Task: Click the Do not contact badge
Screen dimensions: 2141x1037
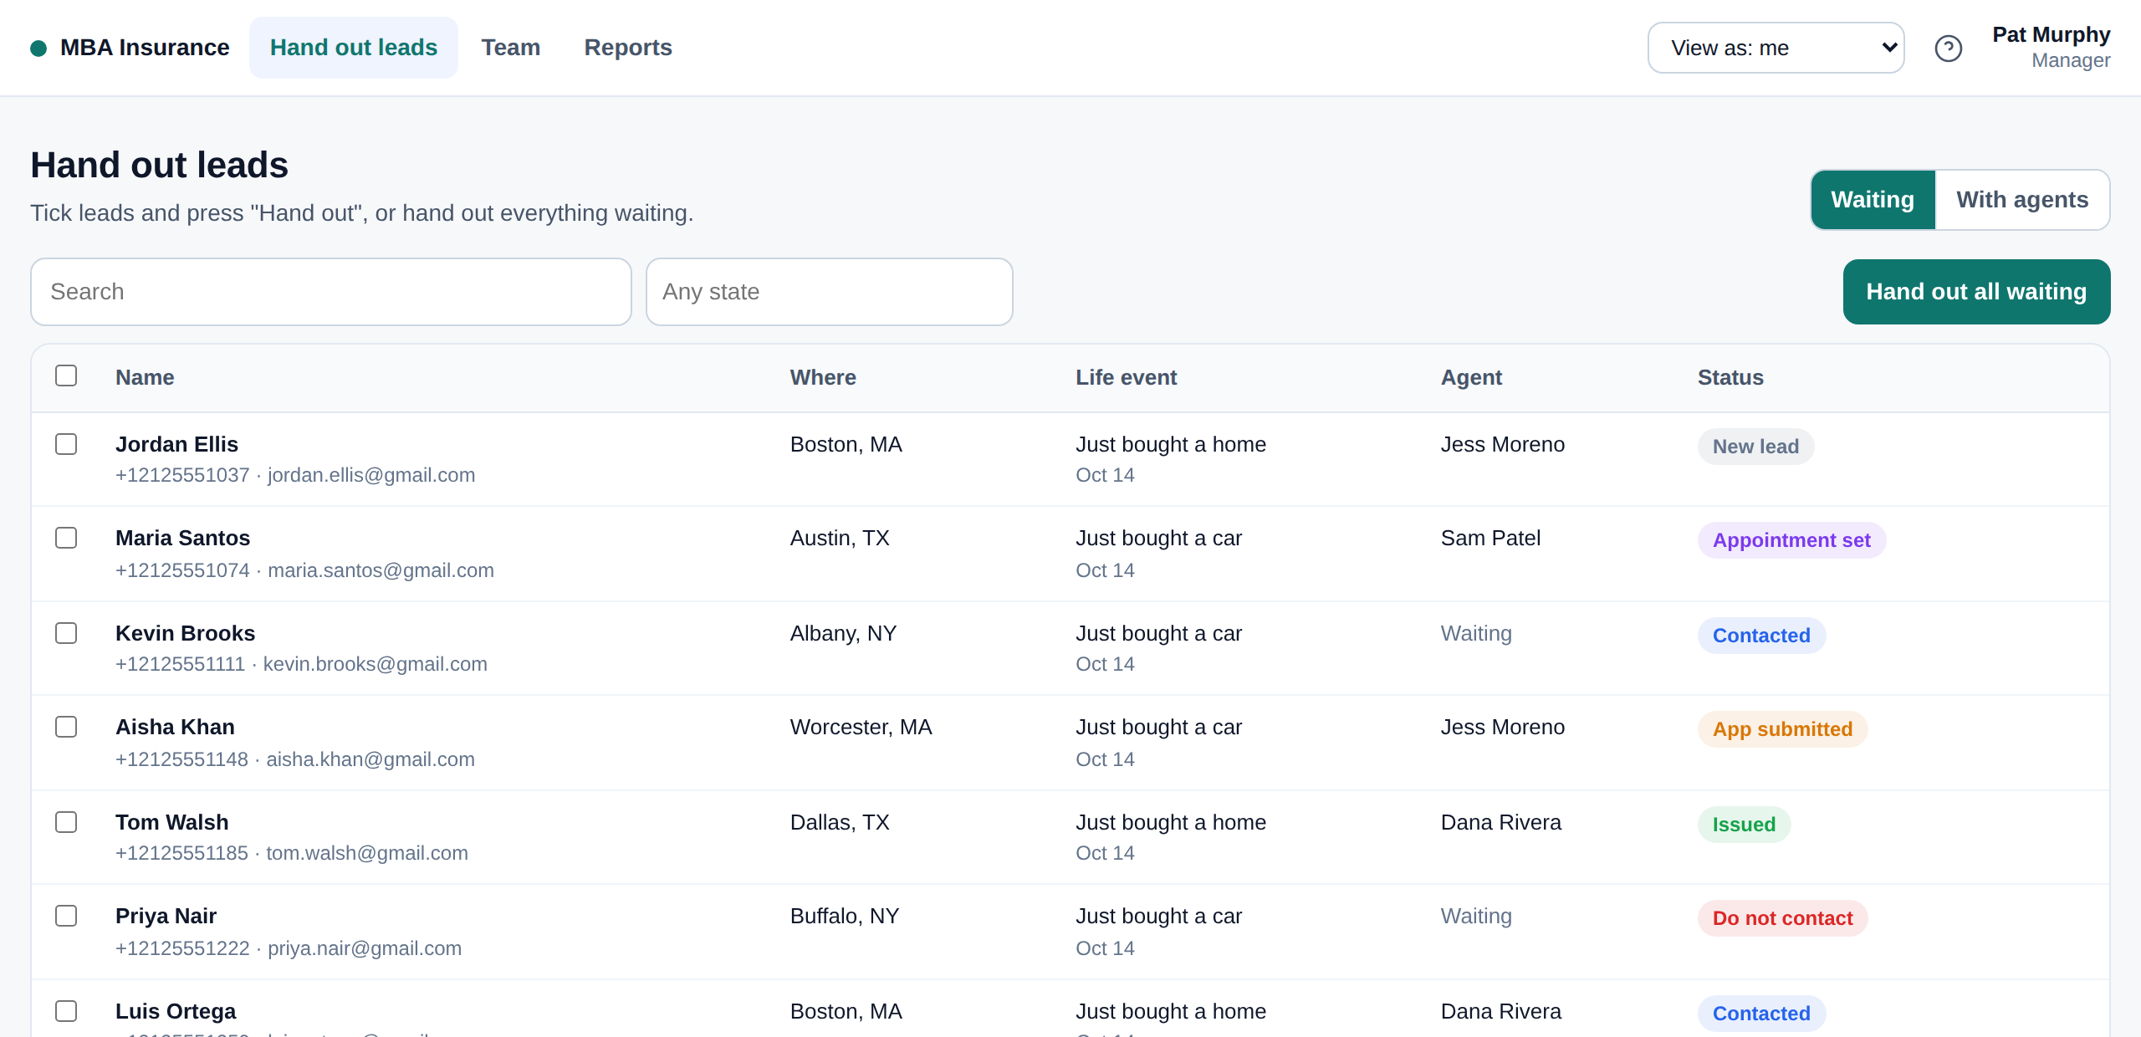Action: [x=1782, y=918]
